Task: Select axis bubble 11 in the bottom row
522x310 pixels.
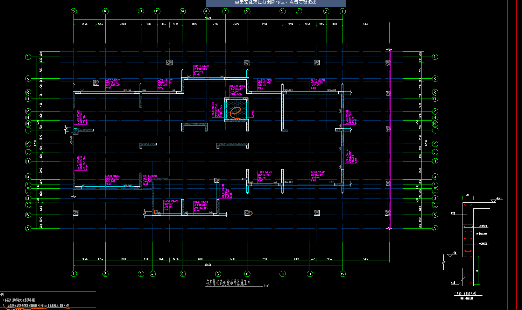Action: click(283, 274)
